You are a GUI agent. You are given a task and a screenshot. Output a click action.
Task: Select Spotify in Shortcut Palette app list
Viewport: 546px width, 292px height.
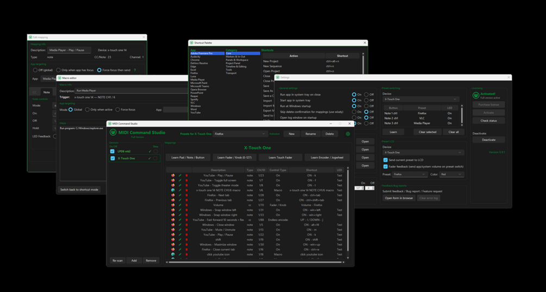pos(194,99)
